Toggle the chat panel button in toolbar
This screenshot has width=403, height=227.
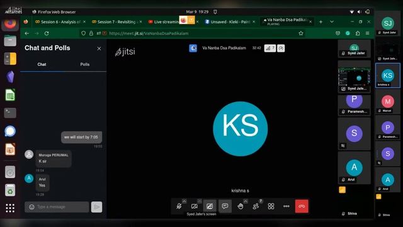(225, 206)
